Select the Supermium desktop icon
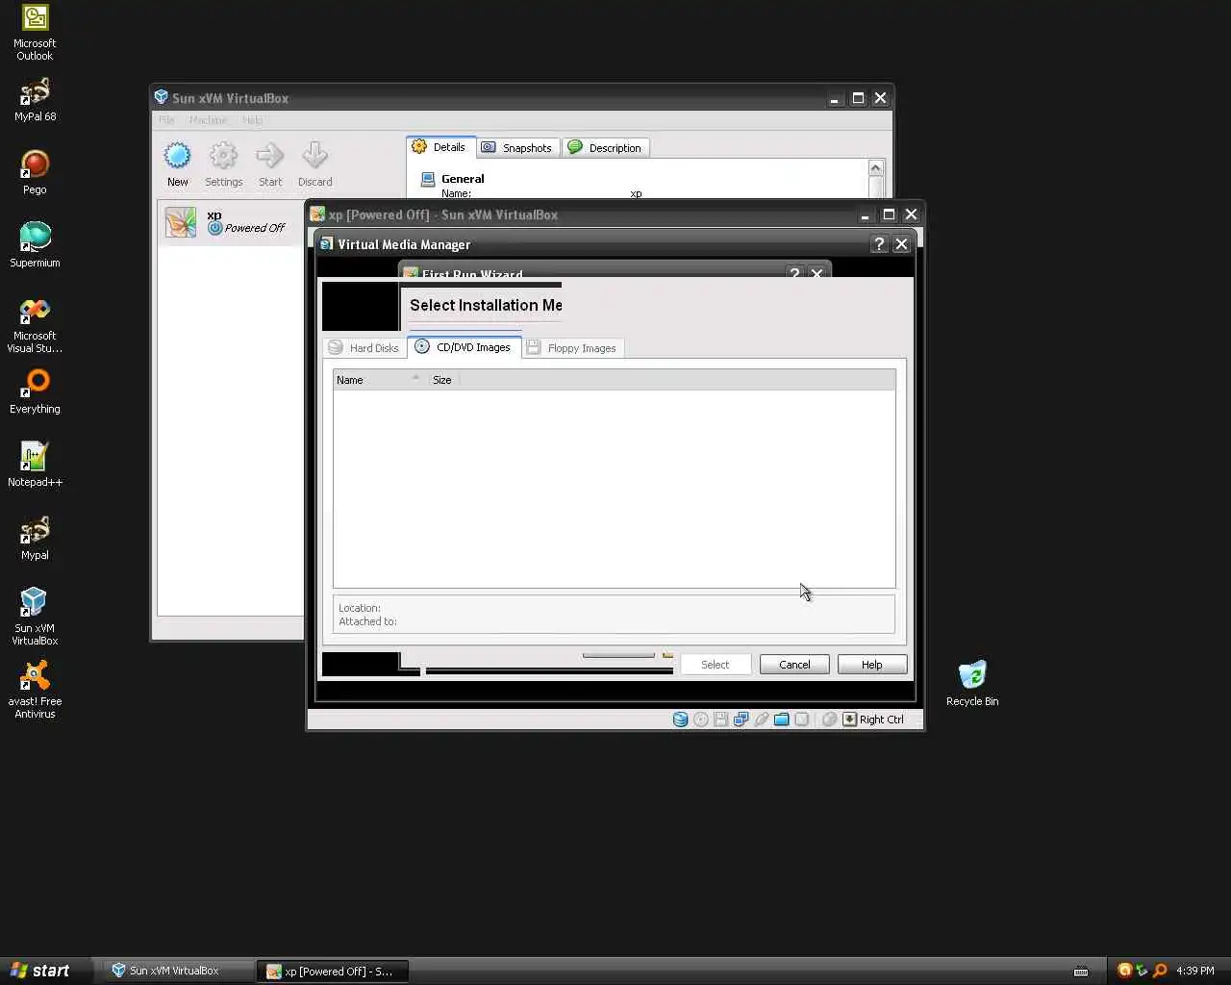The height and width of the screenshot is (985, 1231). point(35,245)
